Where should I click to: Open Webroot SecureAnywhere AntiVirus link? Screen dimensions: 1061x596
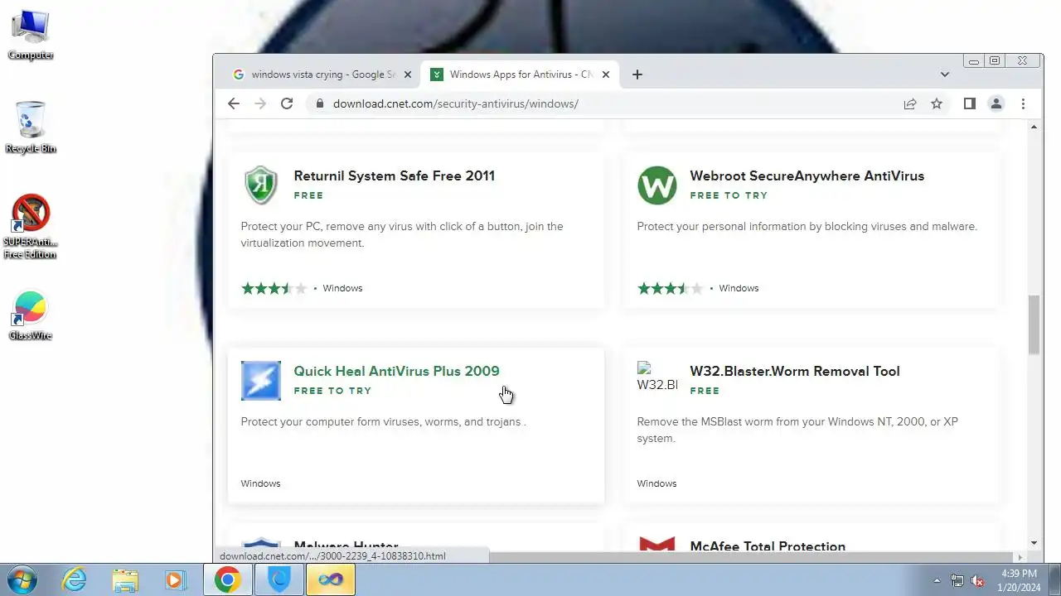tap(807, 175)
